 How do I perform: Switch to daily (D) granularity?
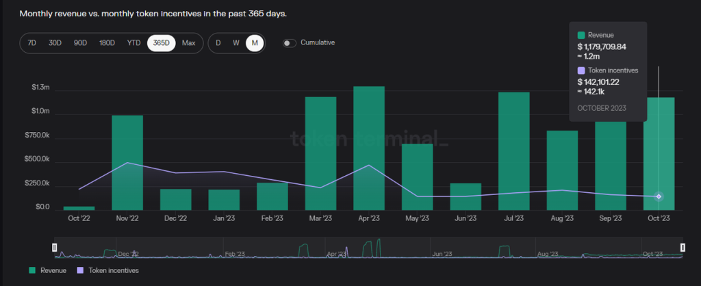point(218,42)
